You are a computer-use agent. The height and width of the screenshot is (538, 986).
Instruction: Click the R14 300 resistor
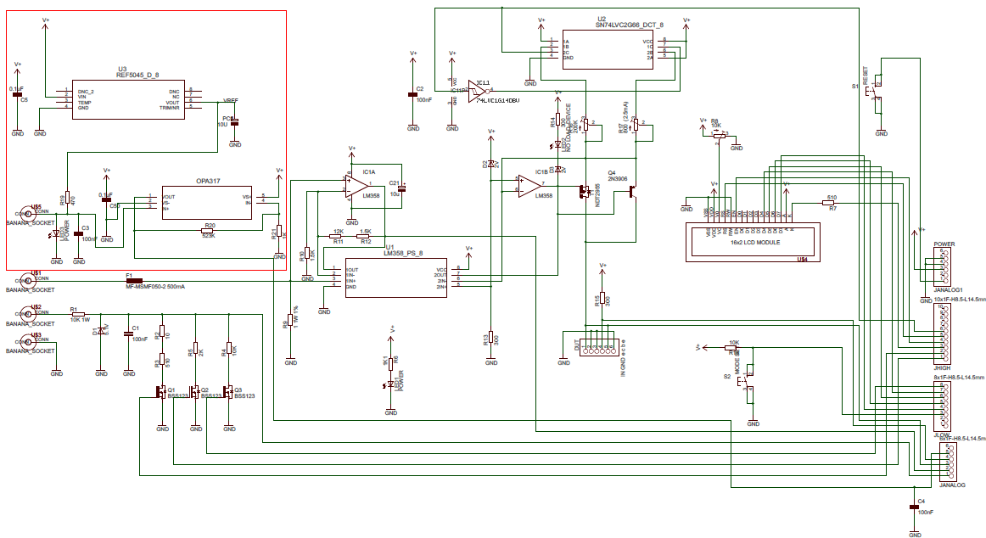(x=557, y=120)
